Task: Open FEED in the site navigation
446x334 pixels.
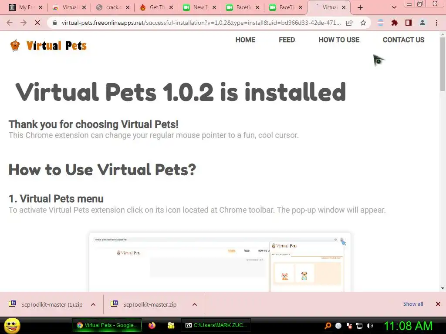Action: tap(287, 40)
